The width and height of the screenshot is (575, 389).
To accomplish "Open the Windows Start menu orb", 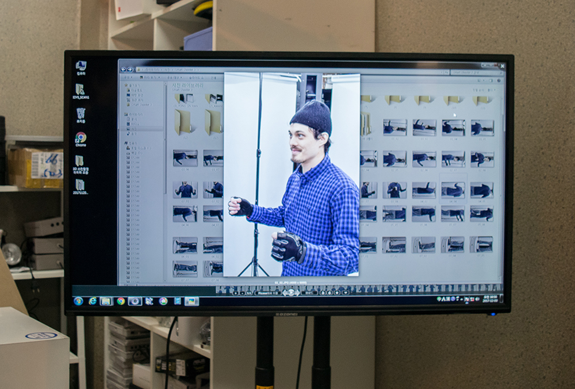I will coord(78,301).
